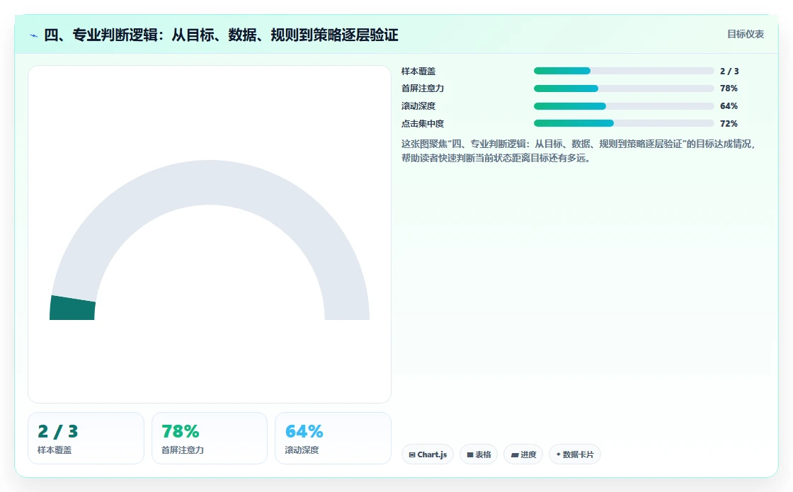Image resolution: width=793 pixels, height=492 pixels.
Task: Click the description paragraph starting 这张图聚焦
Action: 578,151
